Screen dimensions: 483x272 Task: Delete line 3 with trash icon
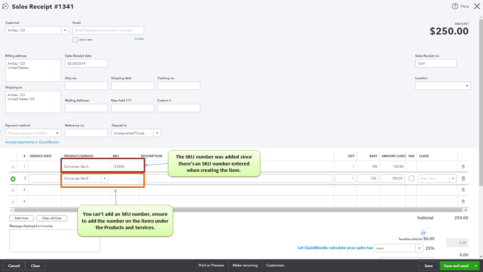[x=463, y=190]
